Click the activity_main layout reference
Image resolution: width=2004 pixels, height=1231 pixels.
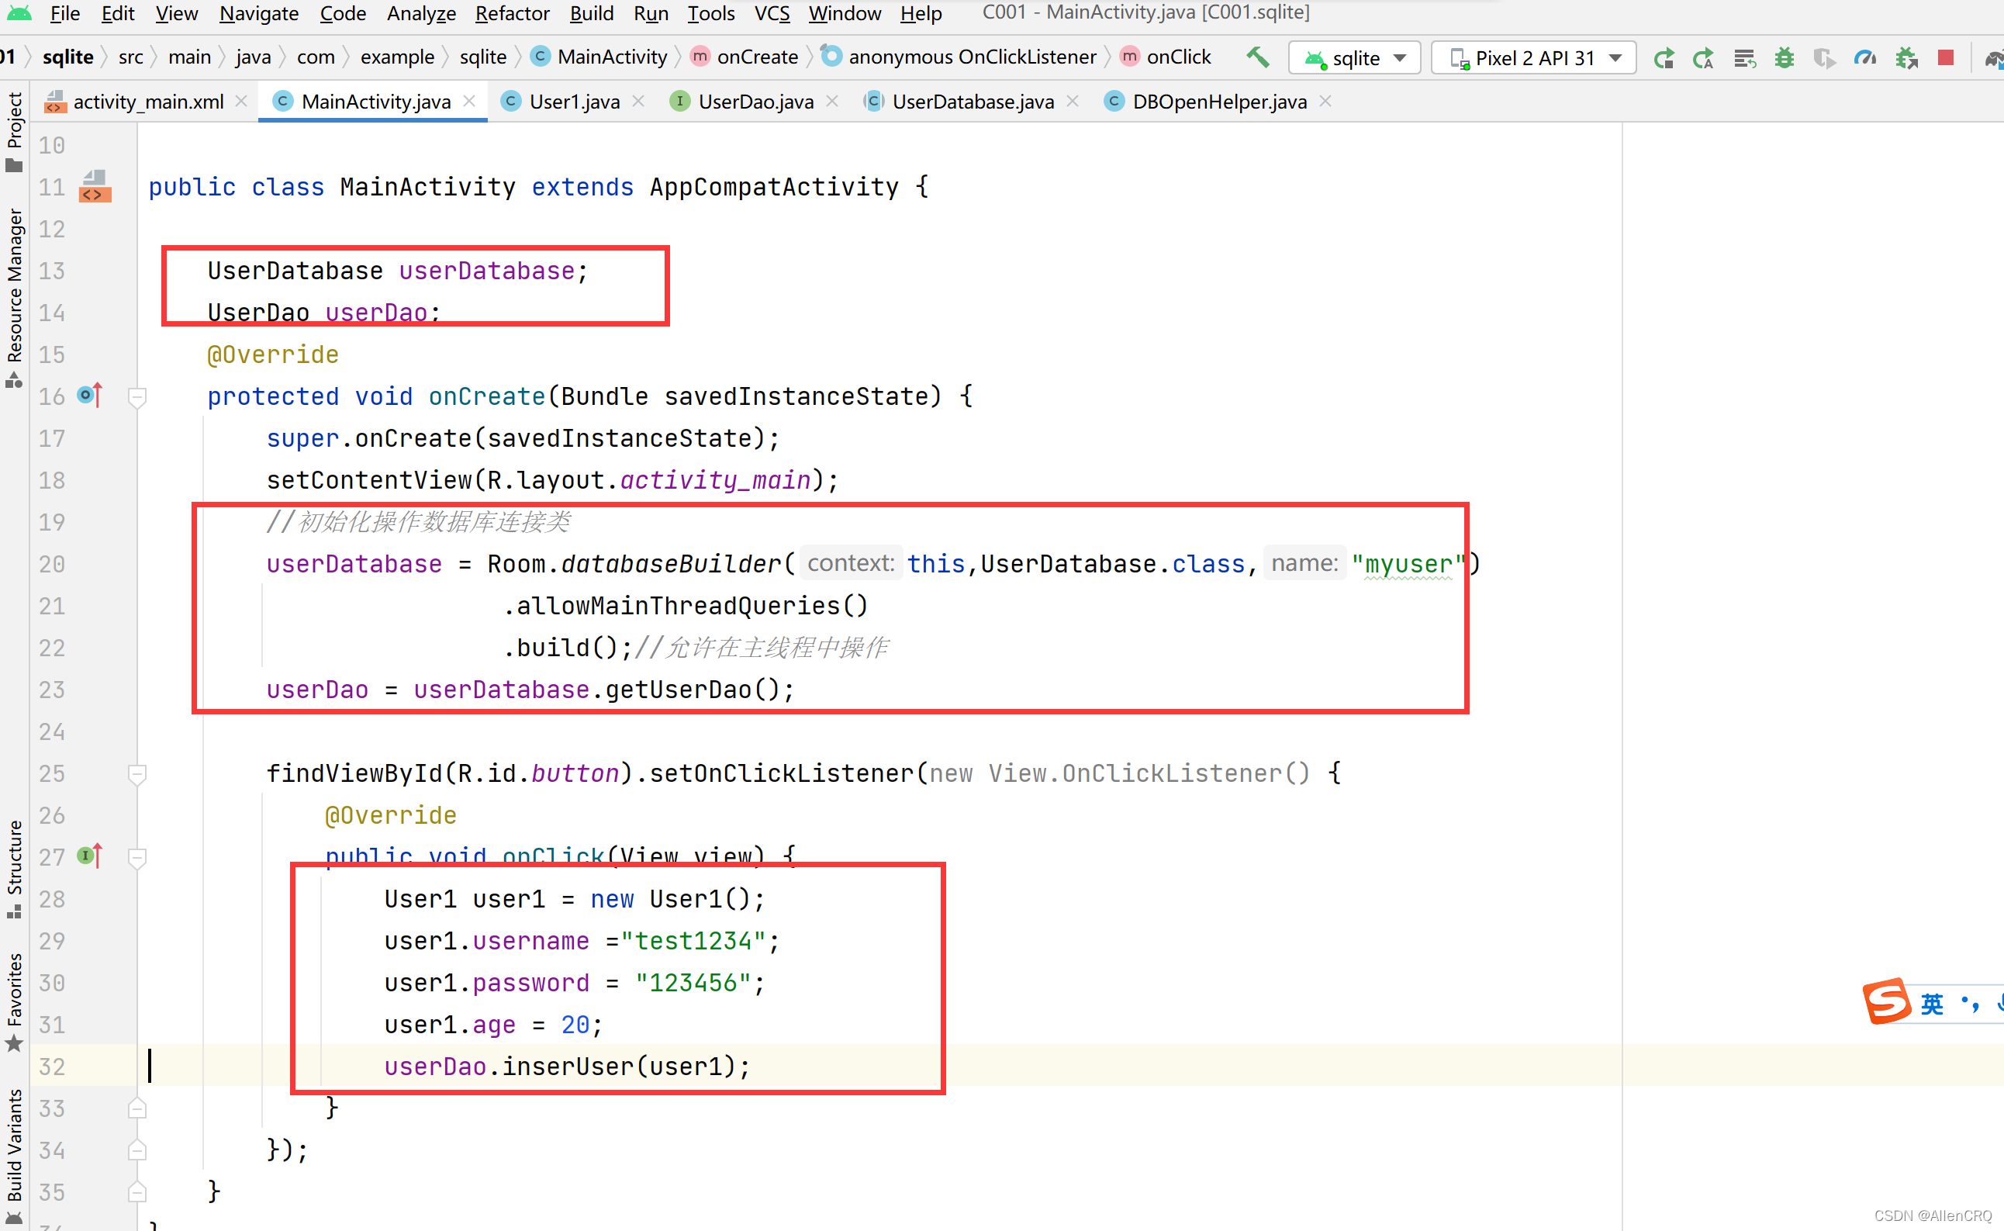click(x=716, y=480)
